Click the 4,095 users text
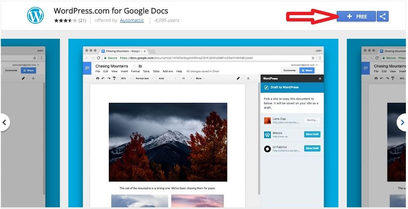Image resolution: width=408 pixels, height=209 pixels. tap(167, 20)
